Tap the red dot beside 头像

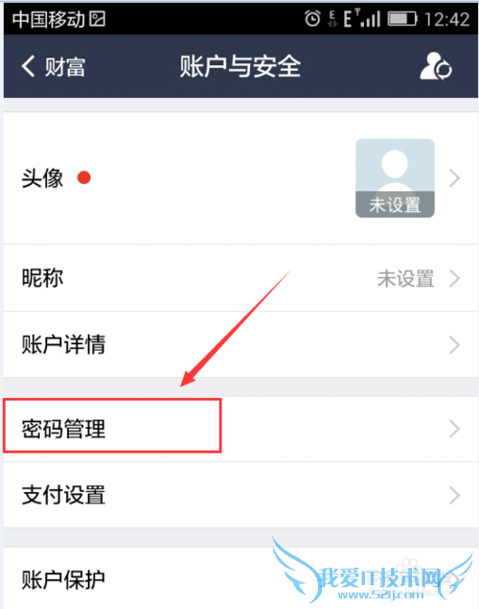83,177
